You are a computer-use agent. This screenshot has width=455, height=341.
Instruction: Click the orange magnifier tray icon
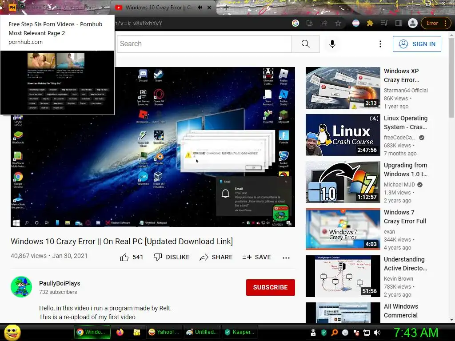click(x=335, y=333)
